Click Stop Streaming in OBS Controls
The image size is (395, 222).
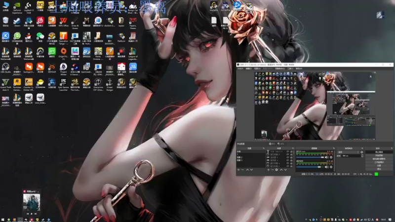379,152
